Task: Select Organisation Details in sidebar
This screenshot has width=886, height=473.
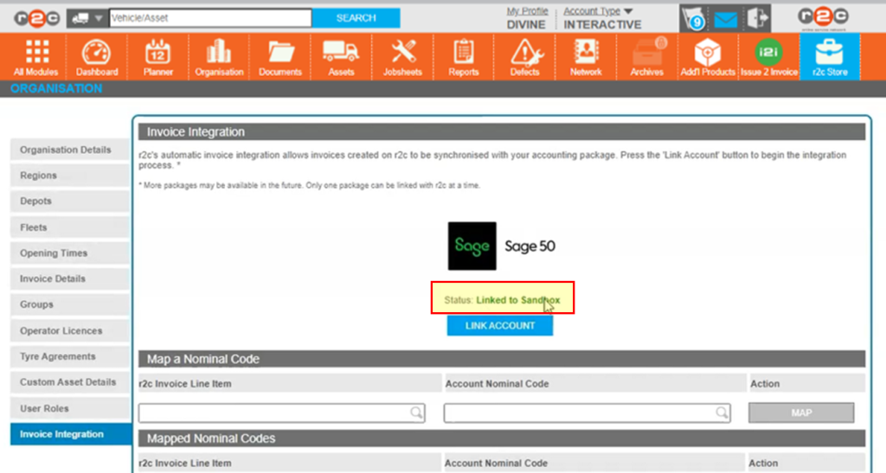Action: pyautogui.click(x=70, y=150)
